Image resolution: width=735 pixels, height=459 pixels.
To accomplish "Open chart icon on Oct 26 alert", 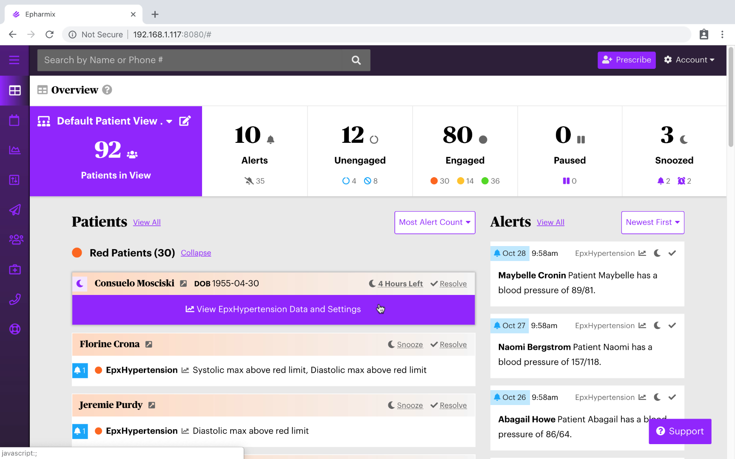I will coord(642,397).
